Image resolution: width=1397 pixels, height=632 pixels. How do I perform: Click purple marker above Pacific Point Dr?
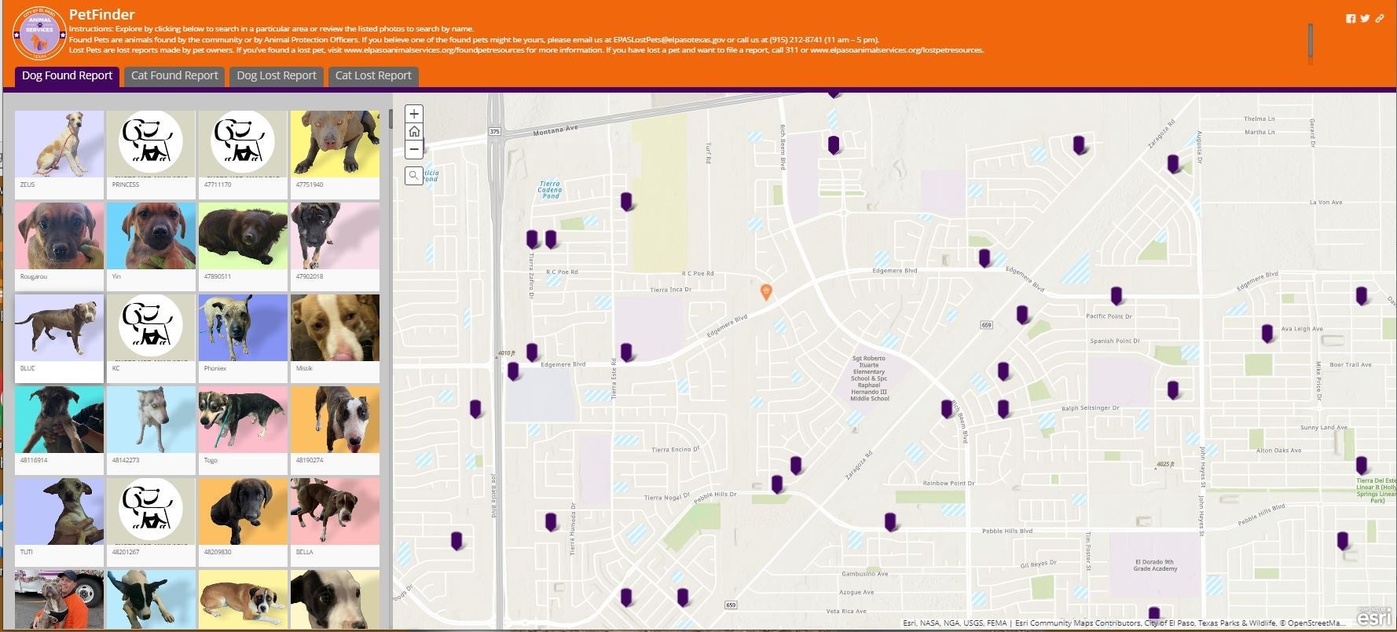[1116, 296]
